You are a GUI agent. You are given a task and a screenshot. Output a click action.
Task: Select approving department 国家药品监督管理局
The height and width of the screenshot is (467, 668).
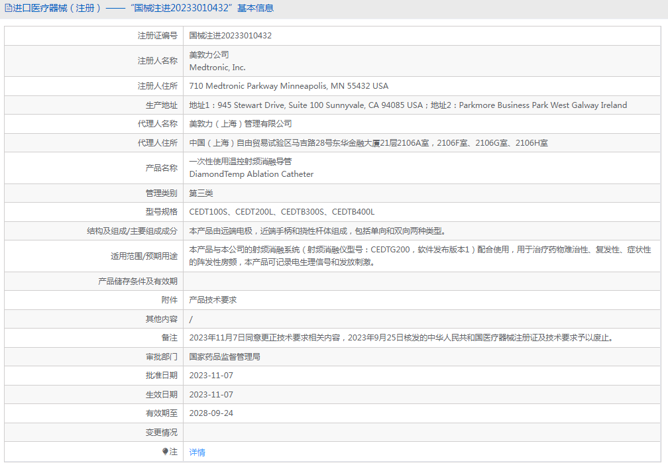225,357
